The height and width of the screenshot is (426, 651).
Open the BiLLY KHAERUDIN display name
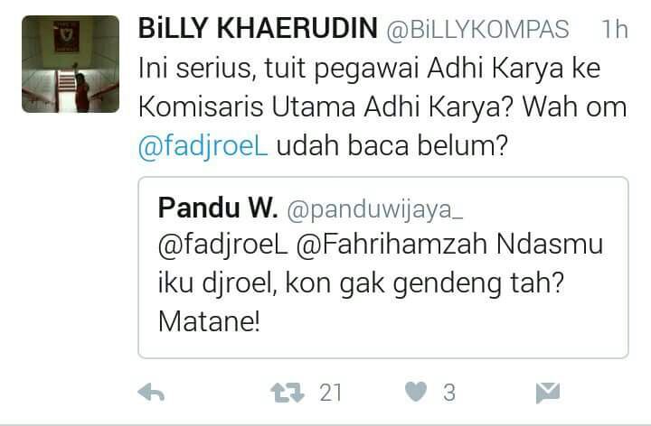(258, 29)
